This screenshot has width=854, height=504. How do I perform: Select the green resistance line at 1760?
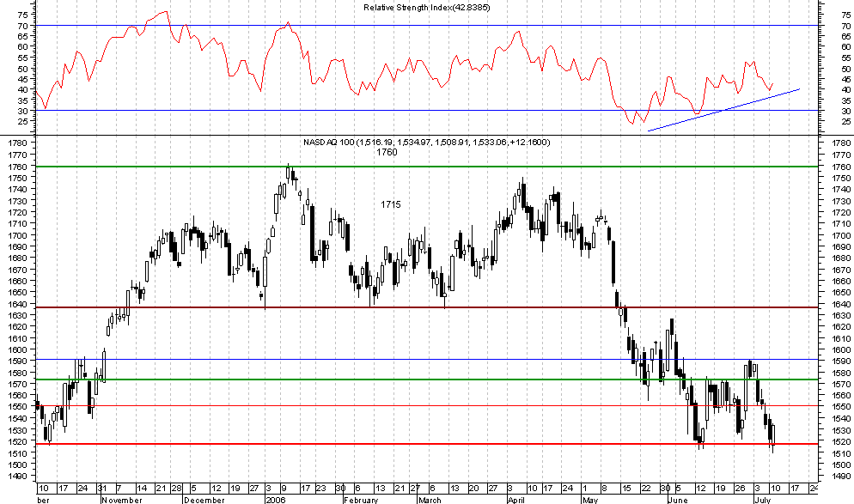pos(426,167)
